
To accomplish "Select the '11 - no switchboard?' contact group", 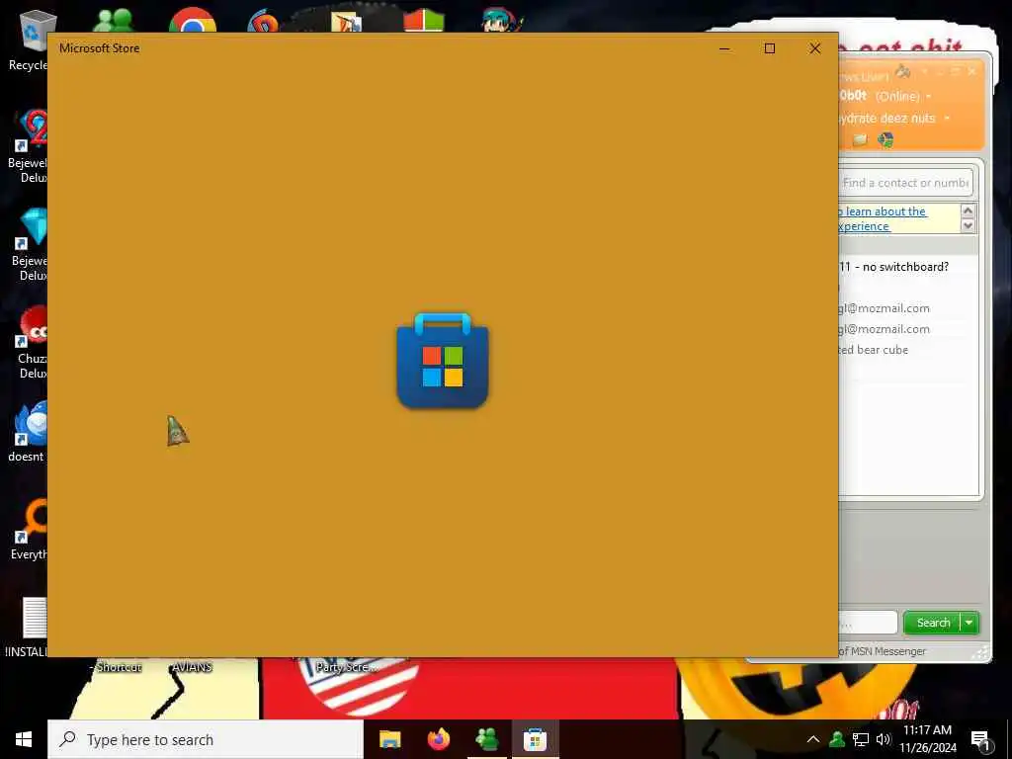I will pos(893,267).
